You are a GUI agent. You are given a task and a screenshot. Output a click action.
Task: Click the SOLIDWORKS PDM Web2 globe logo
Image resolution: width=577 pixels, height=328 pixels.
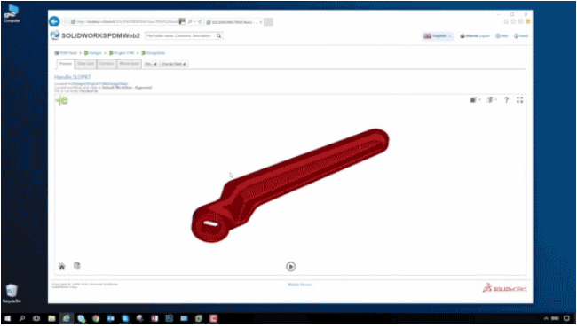point(55,35)
